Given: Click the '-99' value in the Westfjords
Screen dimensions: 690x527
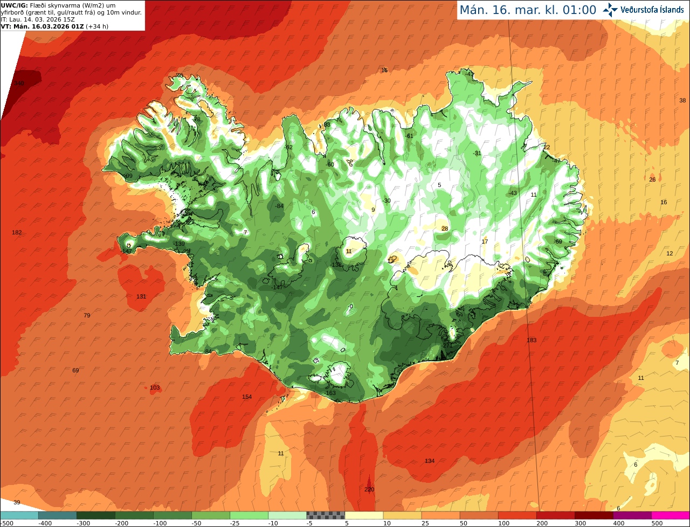Looking at the screenshot, I should (128, 177).
